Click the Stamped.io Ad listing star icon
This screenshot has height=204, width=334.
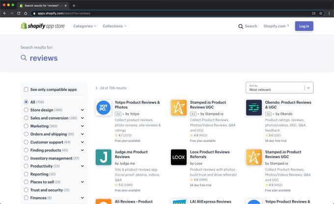(179, 108)
